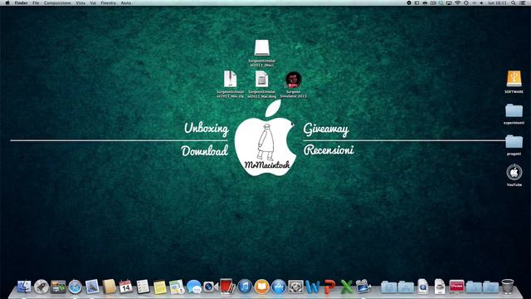This screenshot has width=531, height=299.
Task: Open iTunes music note icon
Action: [245, 287]
